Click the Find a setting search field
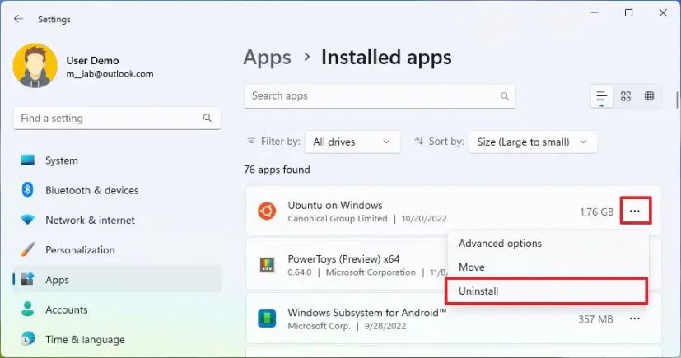The image size is (681, 358). [x=117, y=118]
